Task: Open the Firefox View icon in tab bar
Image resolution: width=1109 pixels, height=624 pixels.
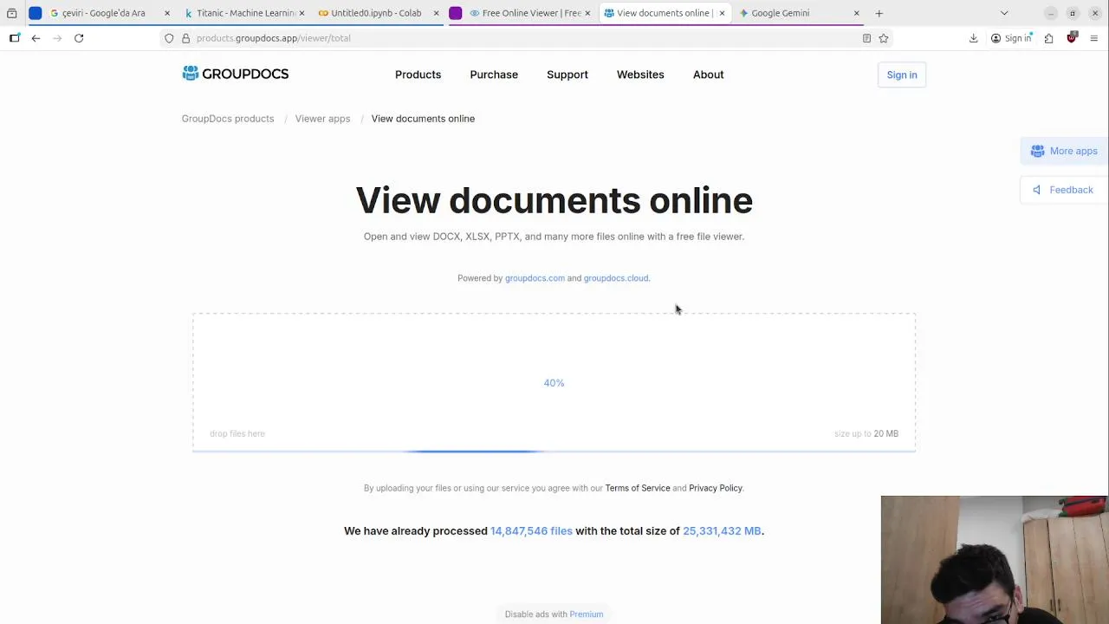Action: tap(12, 13)
